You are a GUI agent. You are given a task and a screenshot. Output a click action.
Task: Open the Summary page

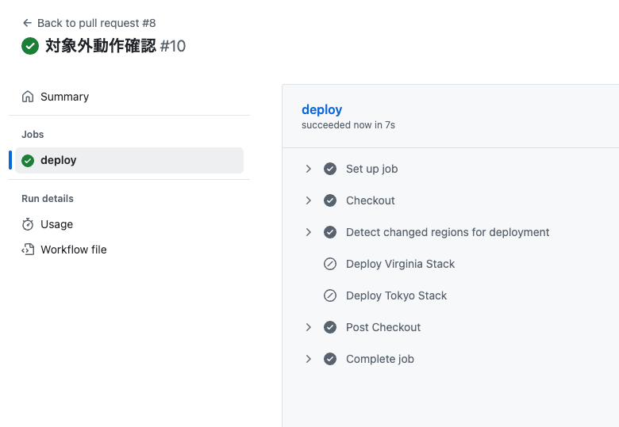pos(64,97)
